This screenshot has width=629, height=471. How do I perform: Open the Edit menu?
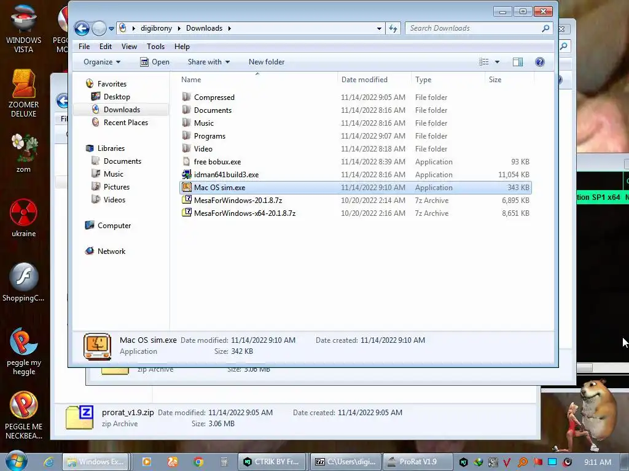pyautogui.click(x=106, y=47)
